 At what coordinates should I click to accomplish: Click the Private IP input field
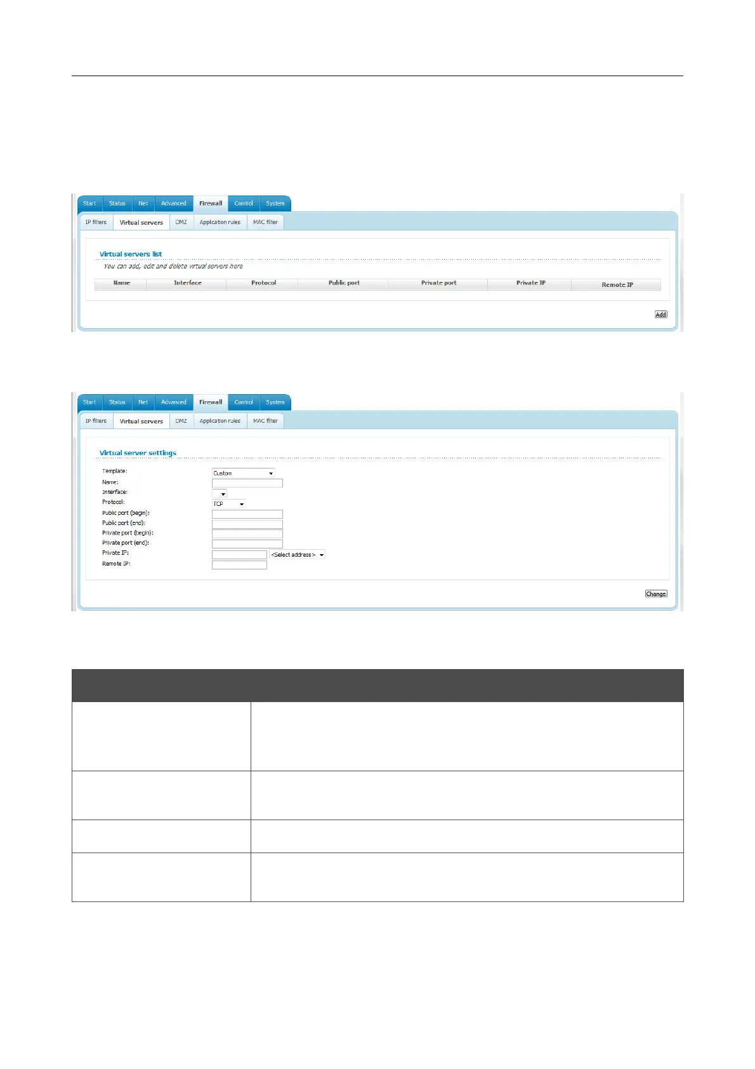[x=239, y=554]
